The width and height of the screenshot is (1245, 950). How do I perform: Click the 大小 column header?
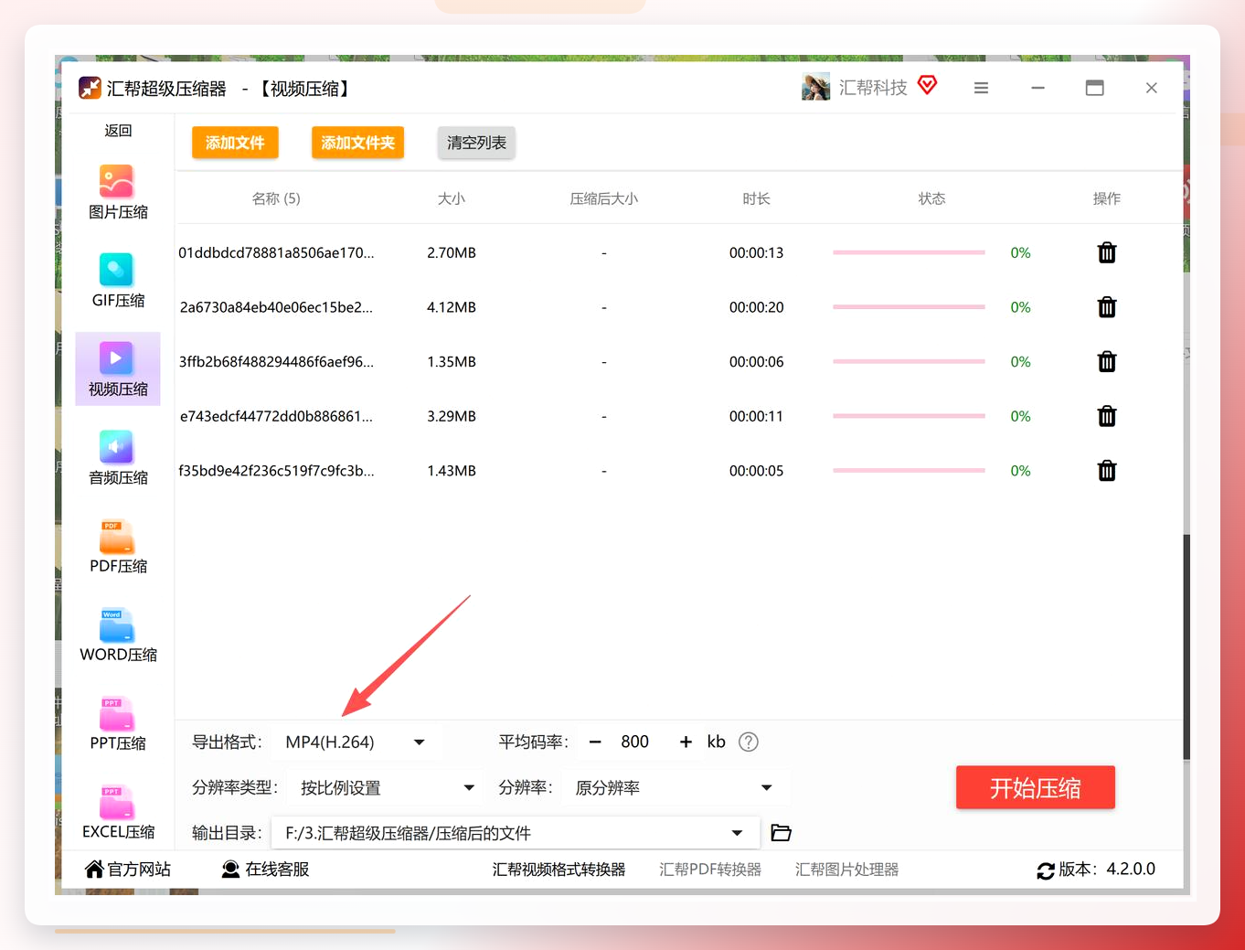click(452, 198)
